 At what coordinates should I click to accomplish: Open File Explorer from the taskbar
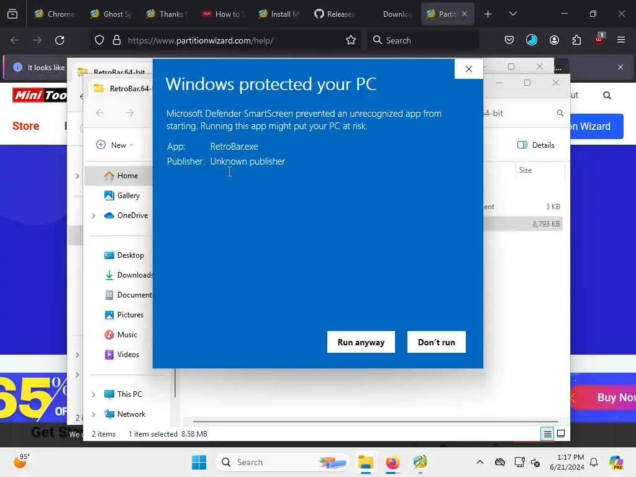(x=365, y=462)
